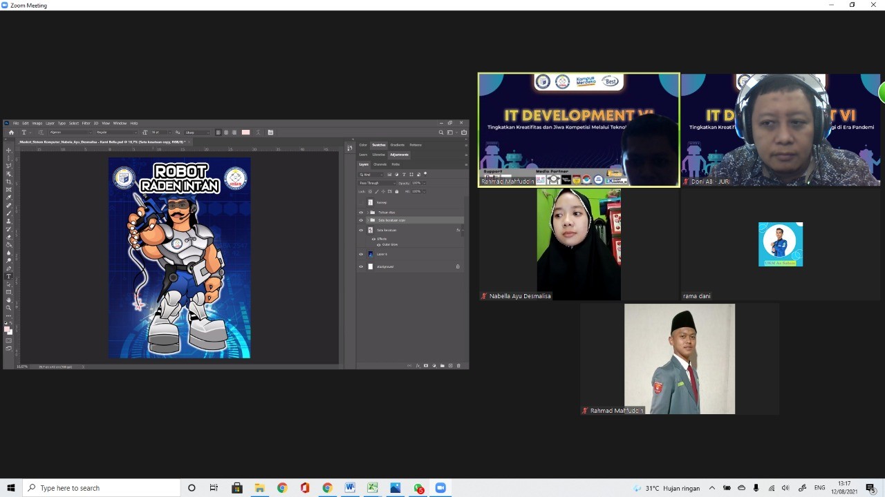Switch to the Libraries tab

[x=378, y=155]
